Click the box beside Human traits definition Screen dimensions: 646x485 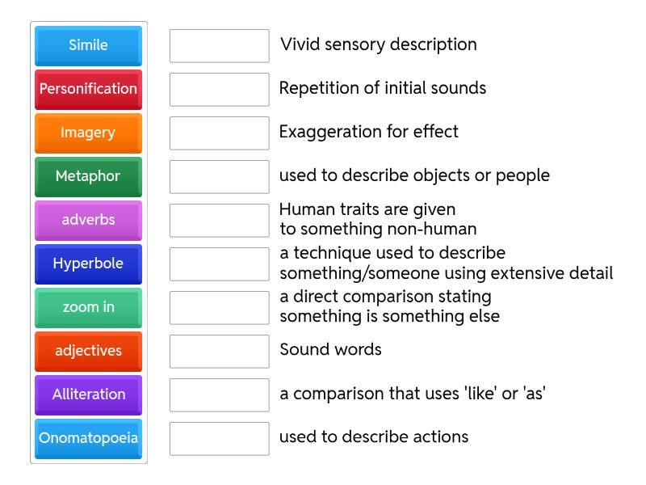click(219, 220)
